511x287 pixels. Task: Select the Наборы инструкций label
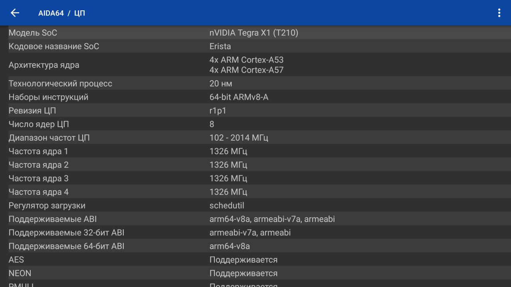point(48,97)
